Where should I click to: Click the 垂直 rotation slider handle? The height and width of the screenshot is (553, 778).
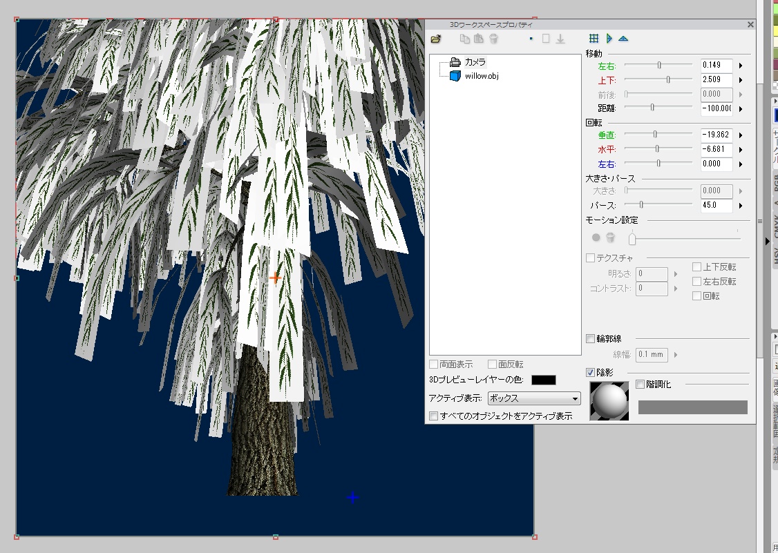tap(655, 134)
